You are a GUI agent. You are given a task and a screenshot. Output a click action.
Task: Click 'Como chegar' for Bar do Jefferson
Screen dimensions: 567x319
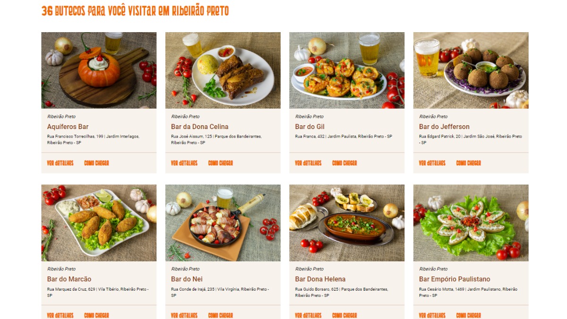469,163
